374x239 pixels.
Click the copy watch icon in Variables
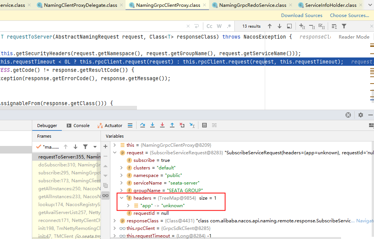105,186
